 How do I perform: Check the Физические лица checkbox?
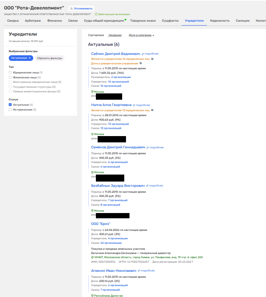(10, 77)
